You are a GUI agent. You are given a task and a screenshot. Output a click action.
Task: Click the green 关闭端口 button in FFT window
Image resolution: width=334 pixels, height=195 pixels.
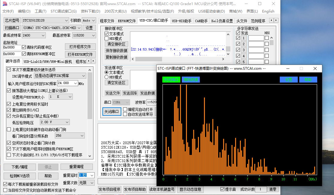point(171,80)
